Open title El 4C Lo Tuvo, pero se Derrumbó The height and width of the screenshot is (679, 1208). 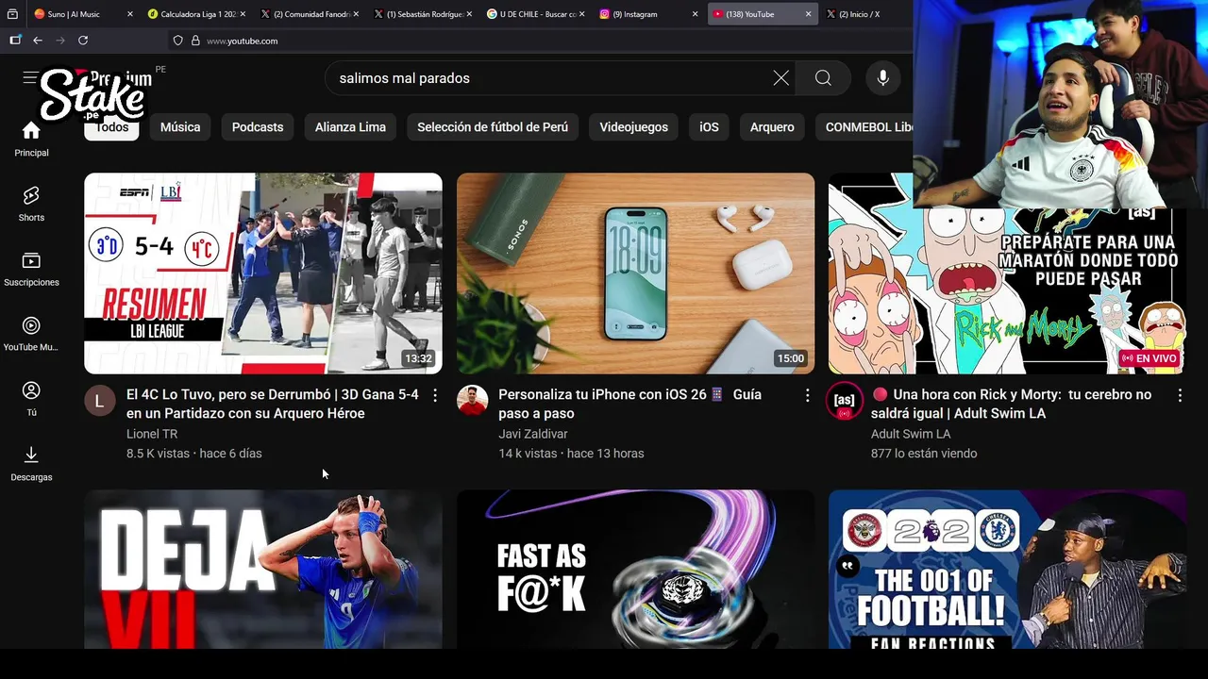[273, 404]
